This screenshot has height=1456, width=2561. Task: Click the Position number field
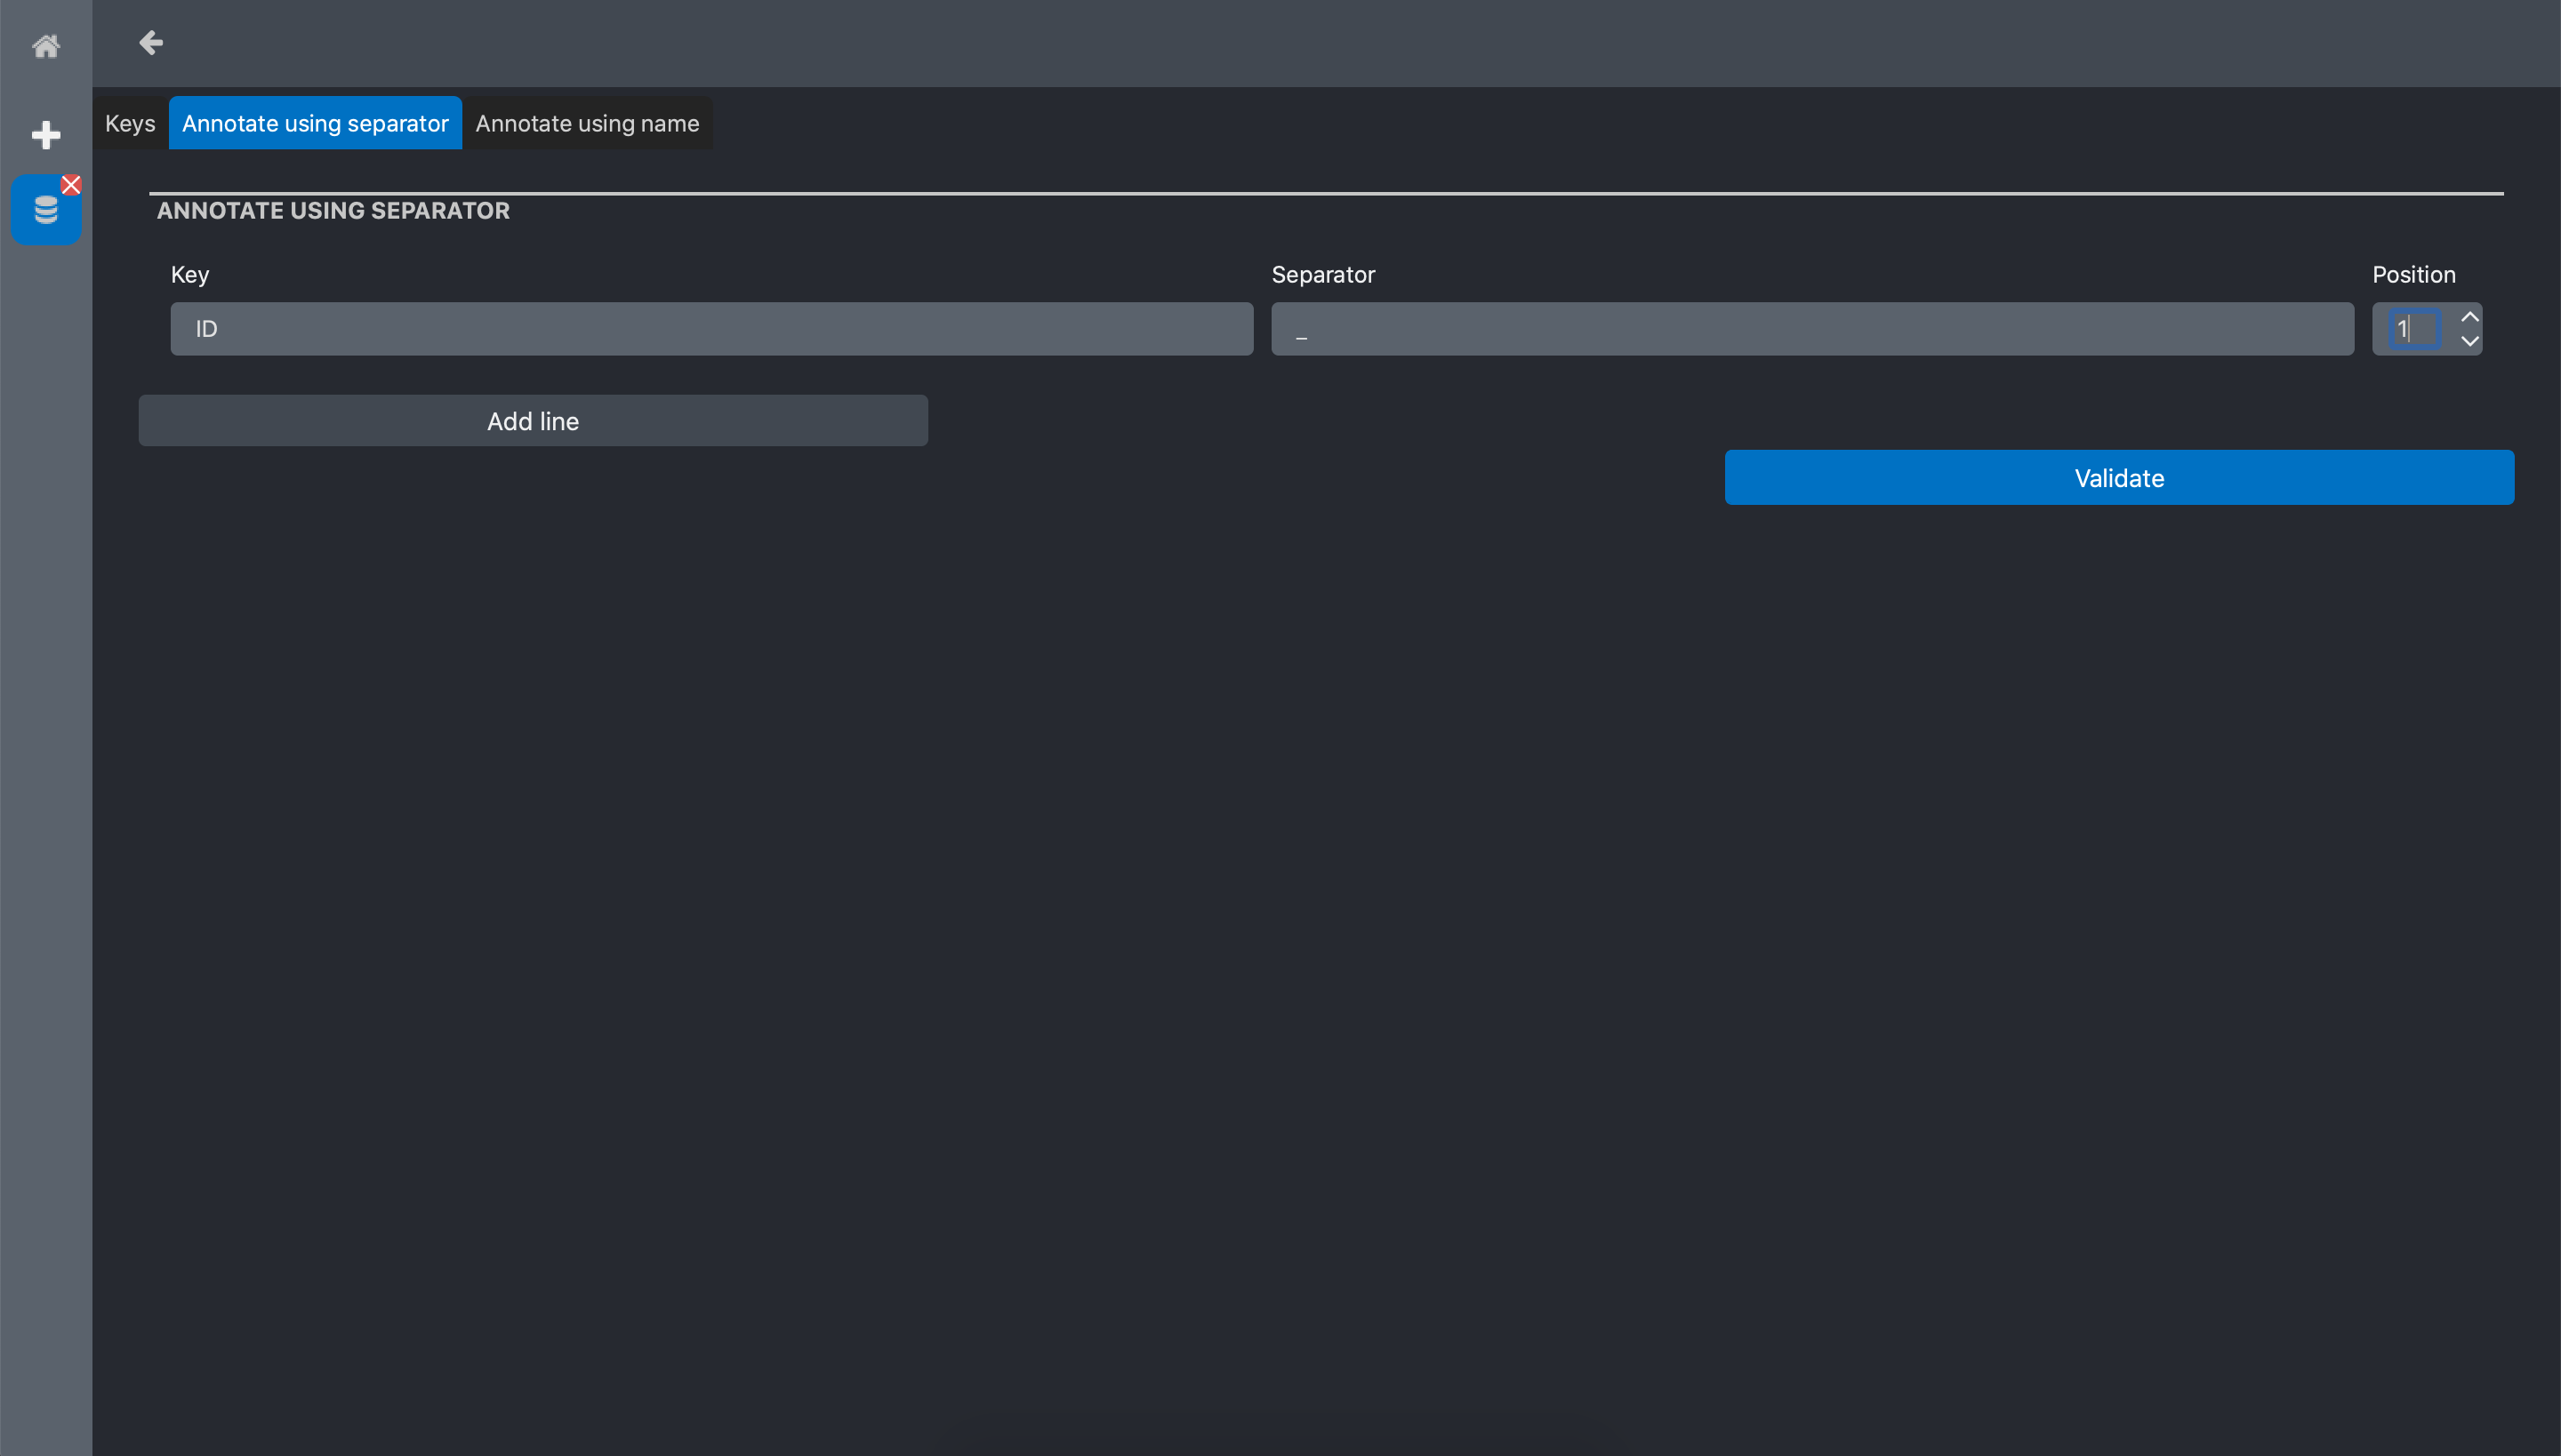(2415, 329)
